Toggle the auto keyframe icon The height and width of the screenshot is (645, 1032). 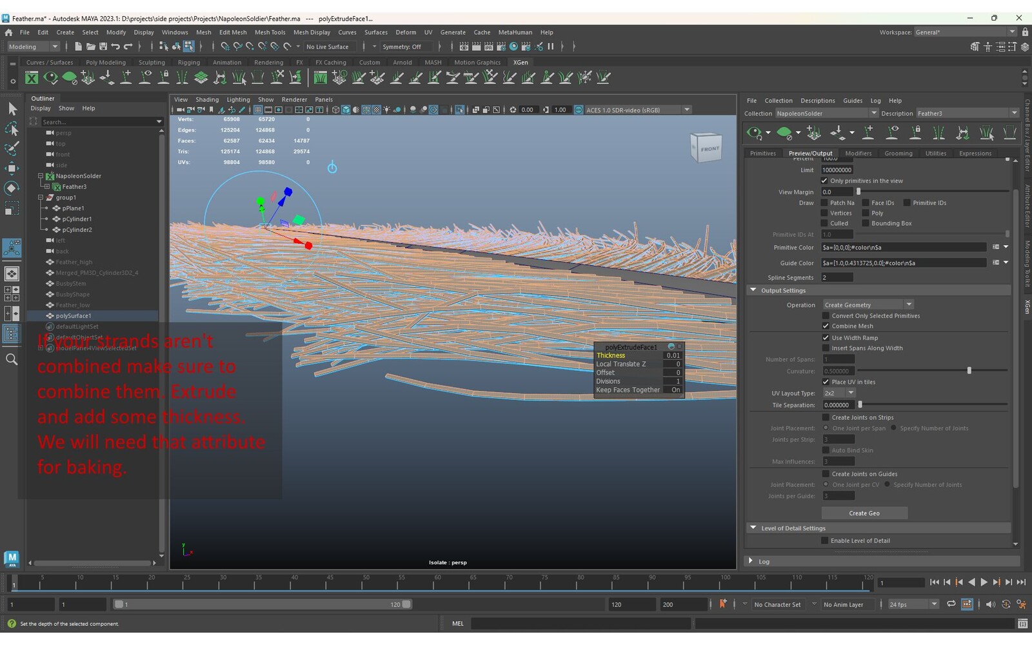1006,604
